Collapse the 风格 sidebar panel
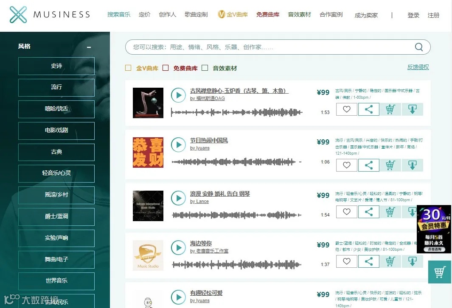Screen dimensions: 452x308 pos(88,48)
